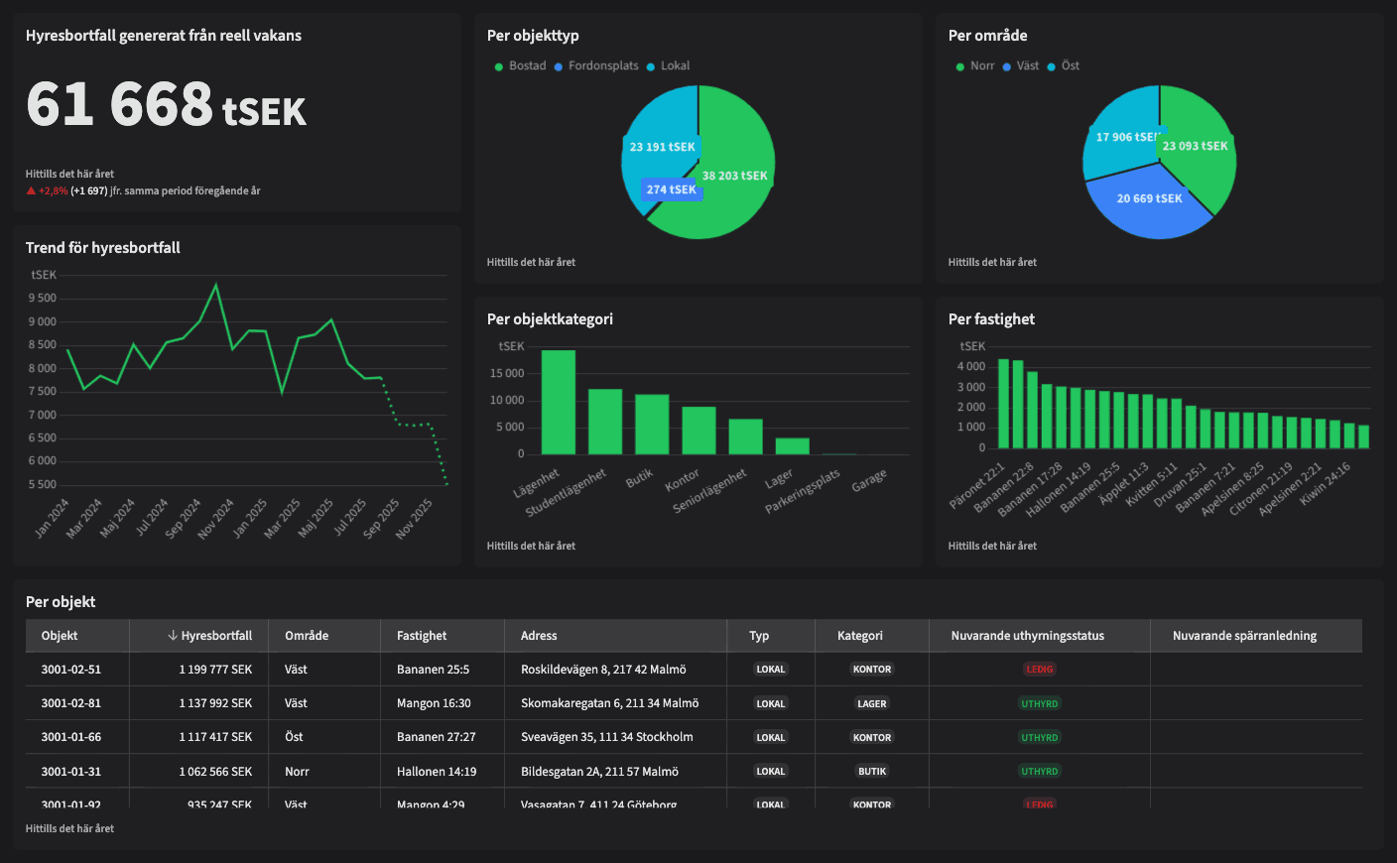The height and width of the screenshot is (863, 1397).
Task: Toggle the Norr area in the legend
Action: [981, 66]
